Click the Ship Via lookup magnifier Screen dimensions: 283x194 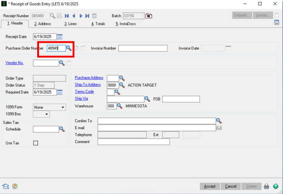pyautogui.click(x=147, y=99)
